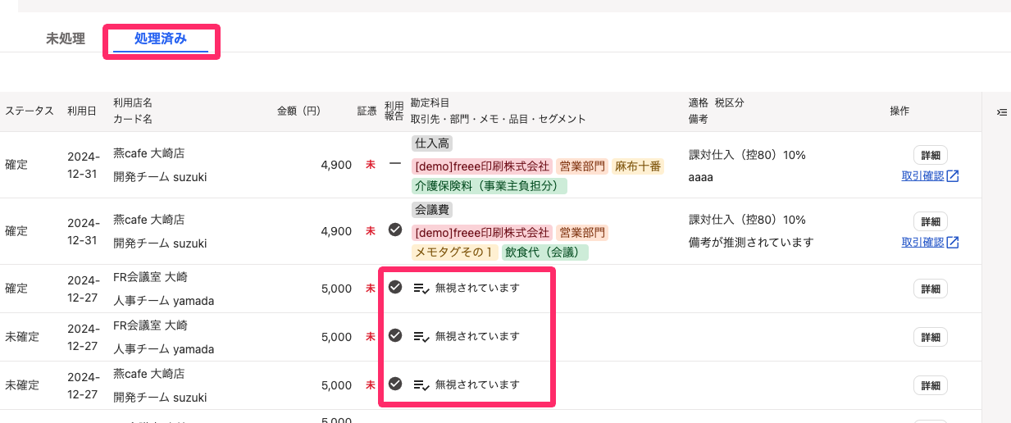Click ignored list icon in 確定 FR会議室 row

421,289
